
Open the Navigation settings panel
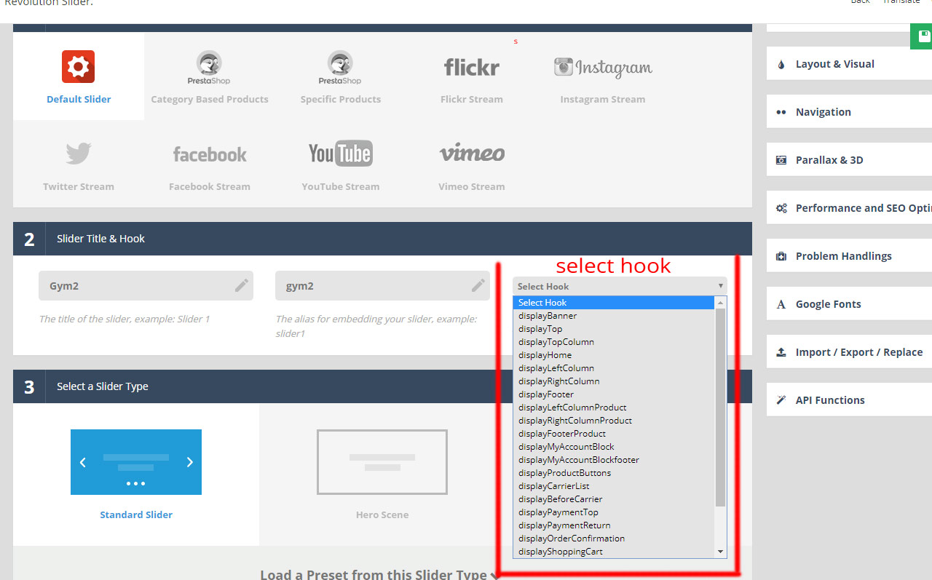tap(823, 112)
